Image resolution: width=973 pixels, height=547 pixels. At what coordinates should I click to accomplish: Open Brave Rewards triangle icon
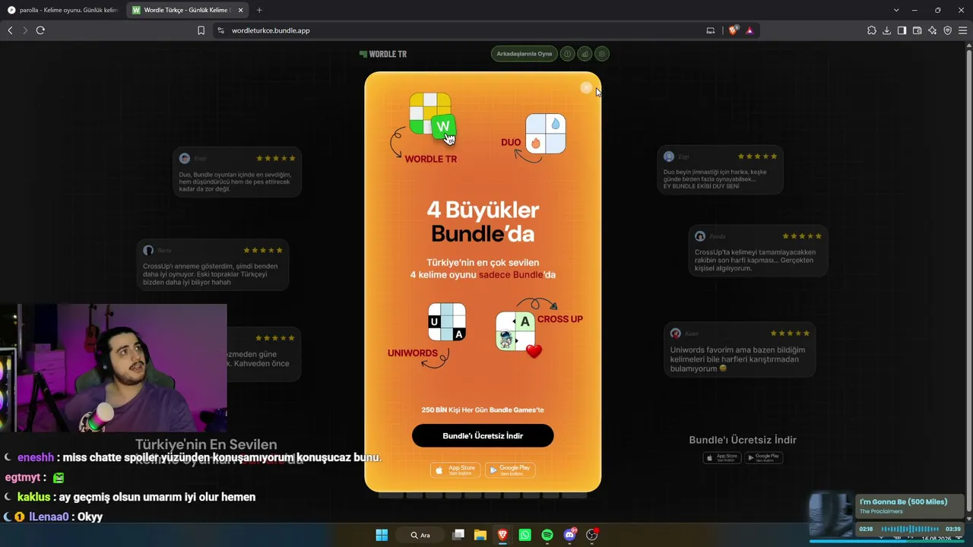[x=750, y=30]
